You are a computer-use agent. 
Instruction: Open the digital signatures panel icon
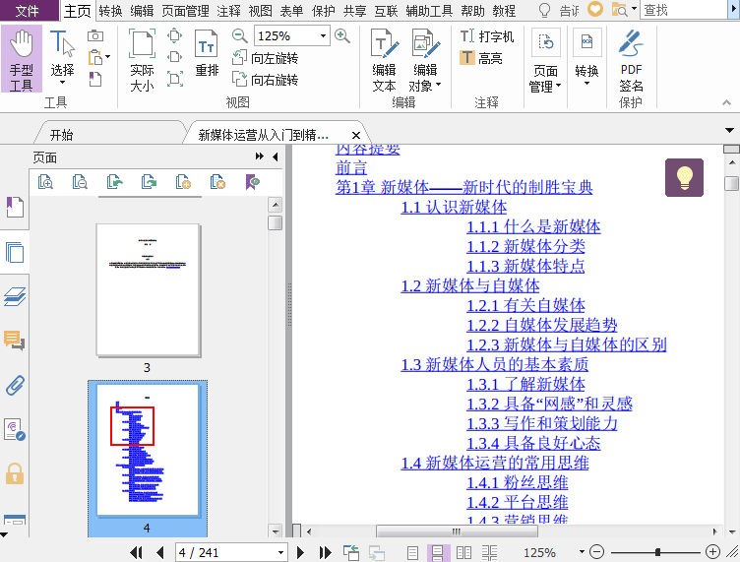click(x=15, y=429)
